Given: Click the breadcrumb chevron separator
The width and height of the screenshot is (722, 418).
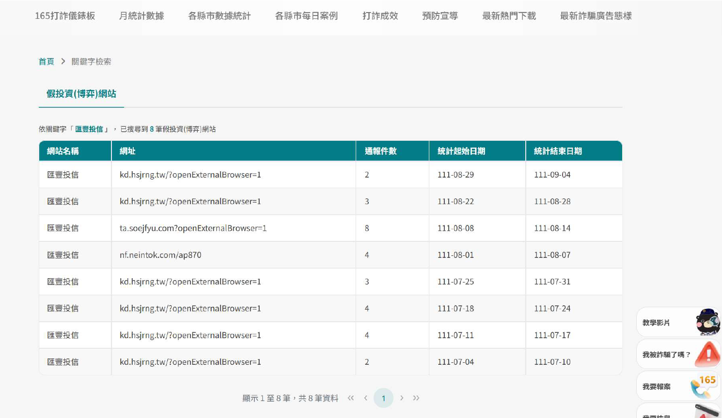Looking at the screenshot, I should pos(63,61).
